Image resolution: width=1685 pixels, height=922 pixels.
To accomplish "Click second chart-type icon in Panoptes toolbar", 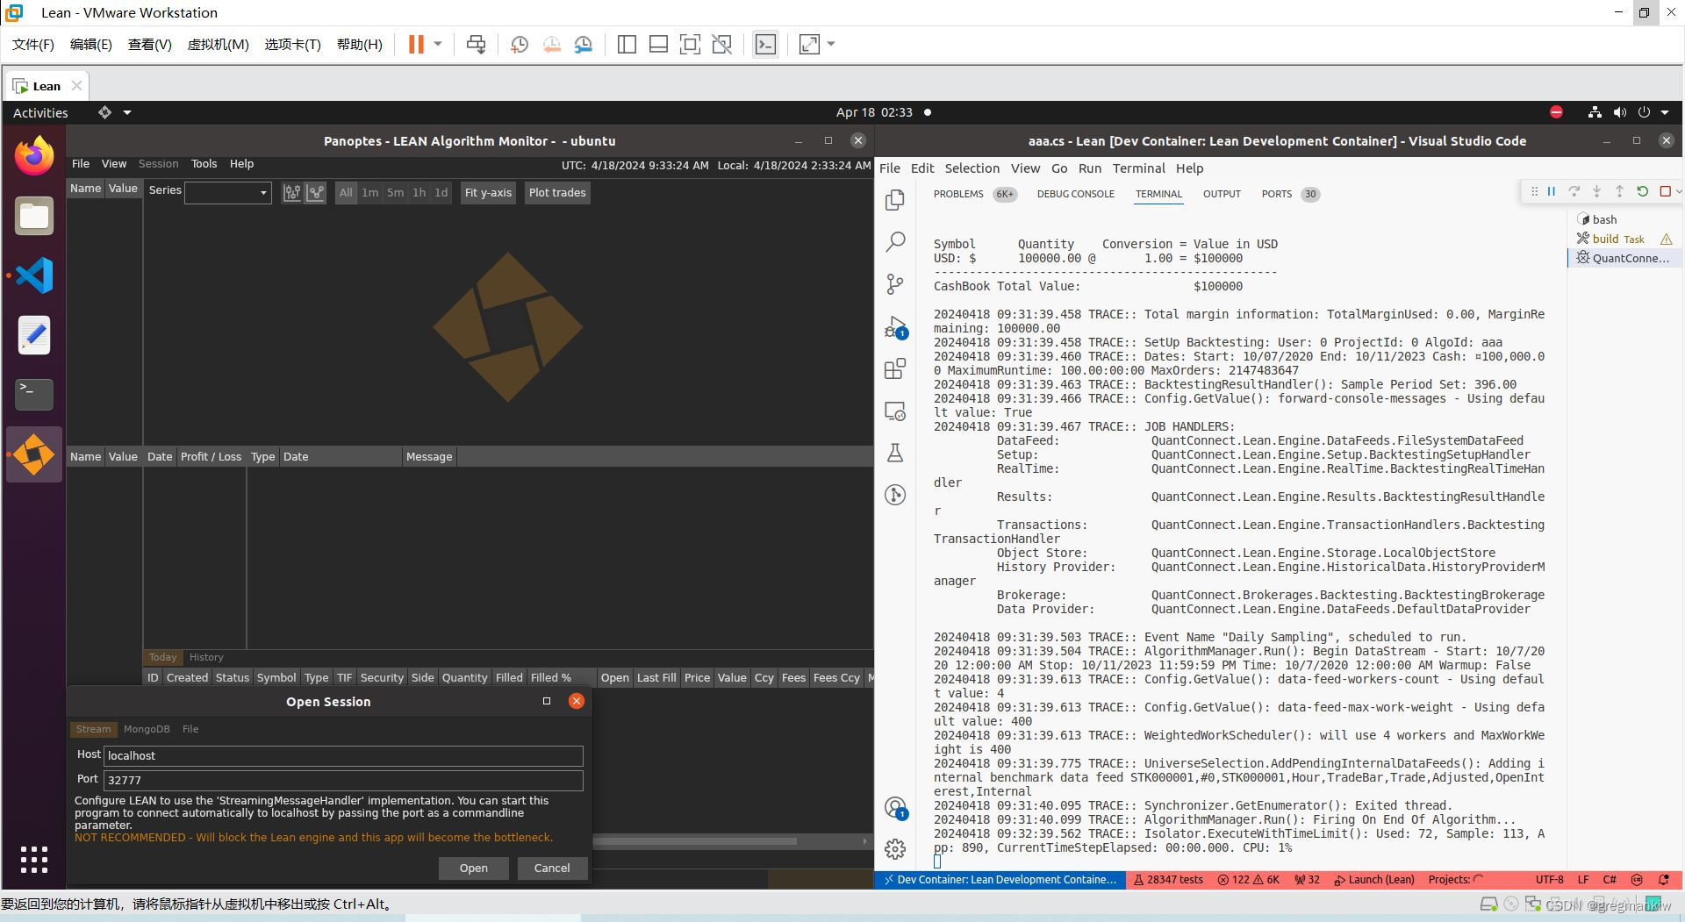I will point(316,193).
